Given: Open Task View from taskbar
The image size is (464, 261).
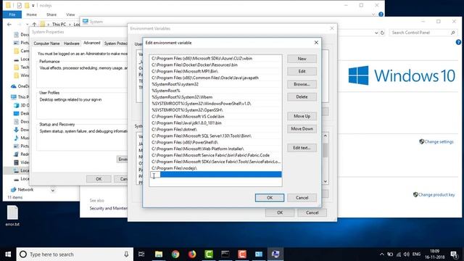Looking at the screenshot, I should coord(141,254).
